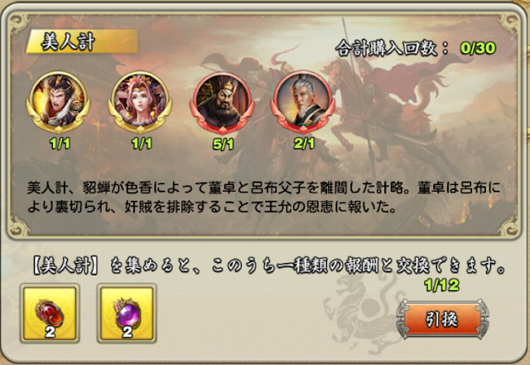Click the 1/1 count under Diaochan
Screen dimensions: 530x365
tap(142, 144)
